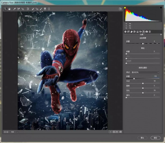Click the 确定 button
This screenshot has width=165, height=143.
(x=155, y=137)
